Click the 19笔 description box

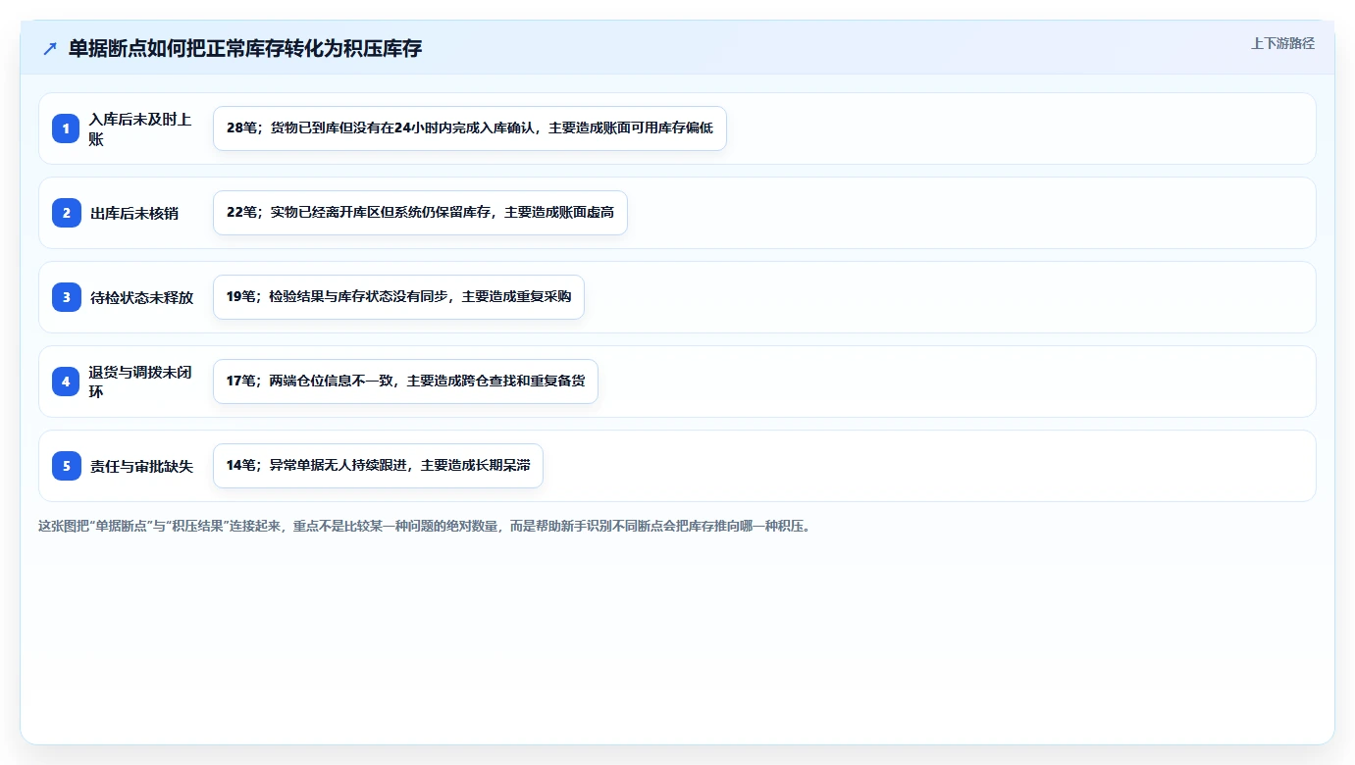(x=398, y=297)
